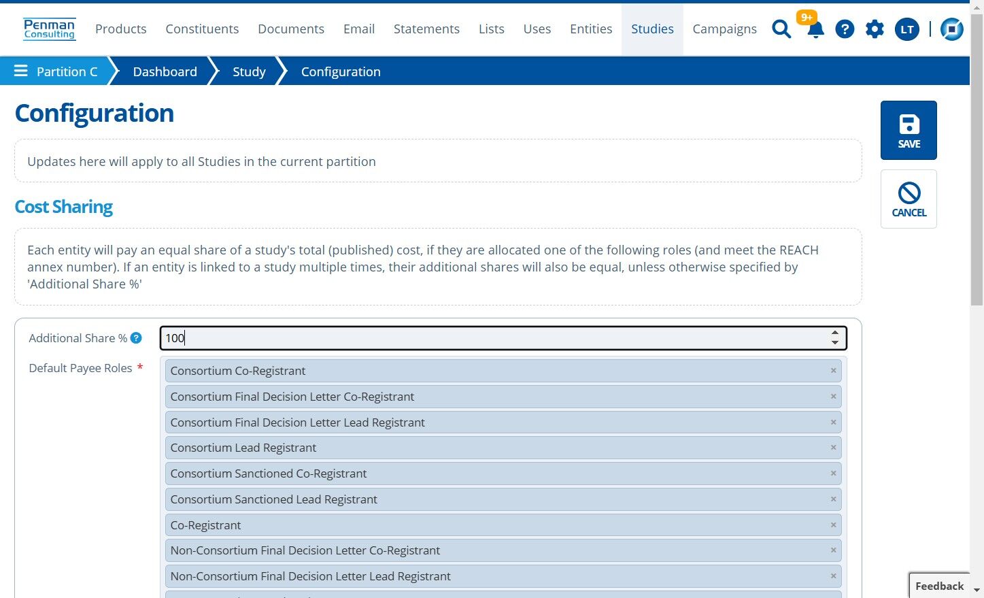Show Additional Share % help tooltip
The width and height of the screenshot is (984, 598).
tap(136, 338)
